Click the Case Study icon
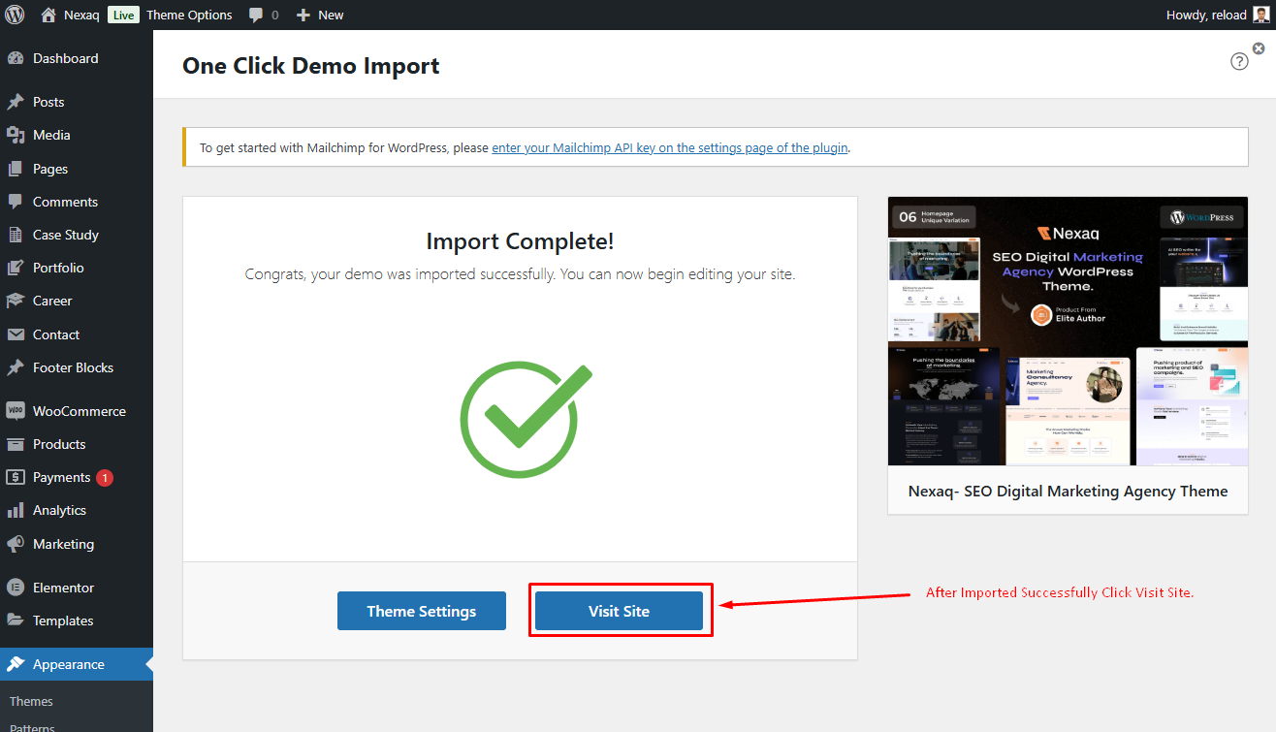 pyautogui.click(x=16, y=235)
